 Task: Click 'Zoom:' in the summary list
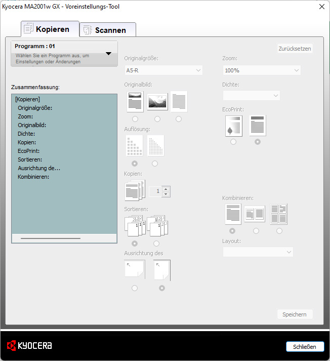(x=25, y=116)
